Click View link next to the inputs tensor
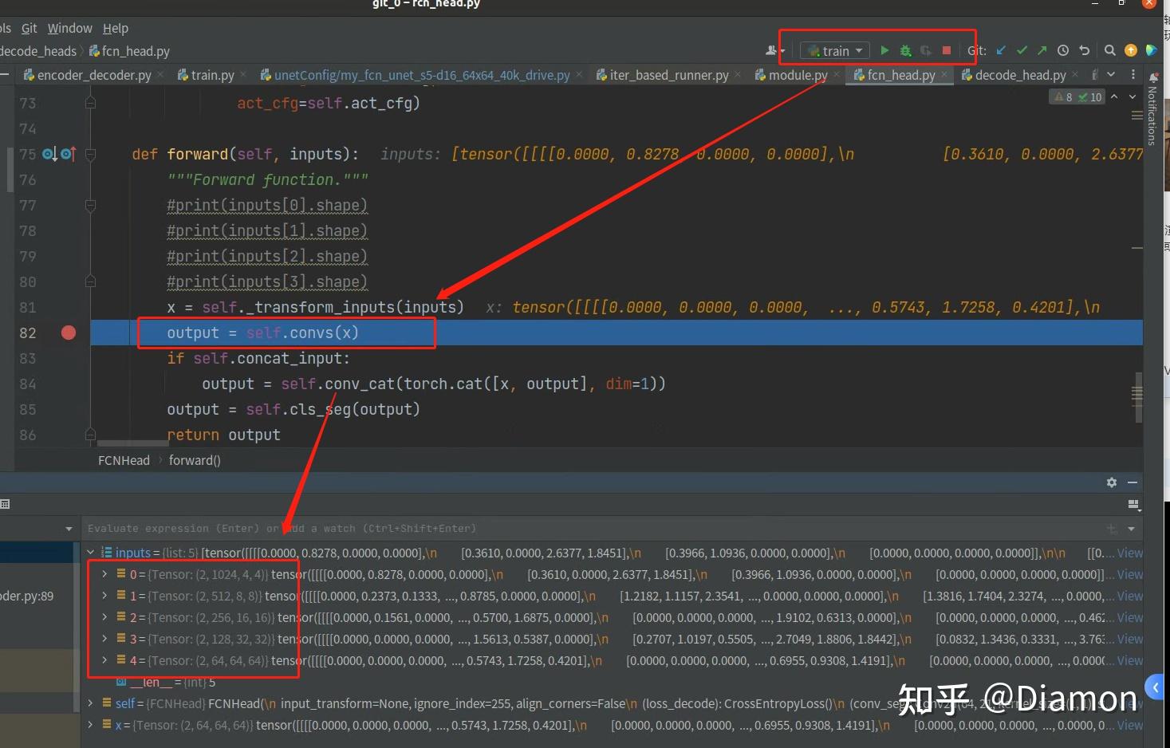The image size is (1170, 748). (x=1129, y=552)
